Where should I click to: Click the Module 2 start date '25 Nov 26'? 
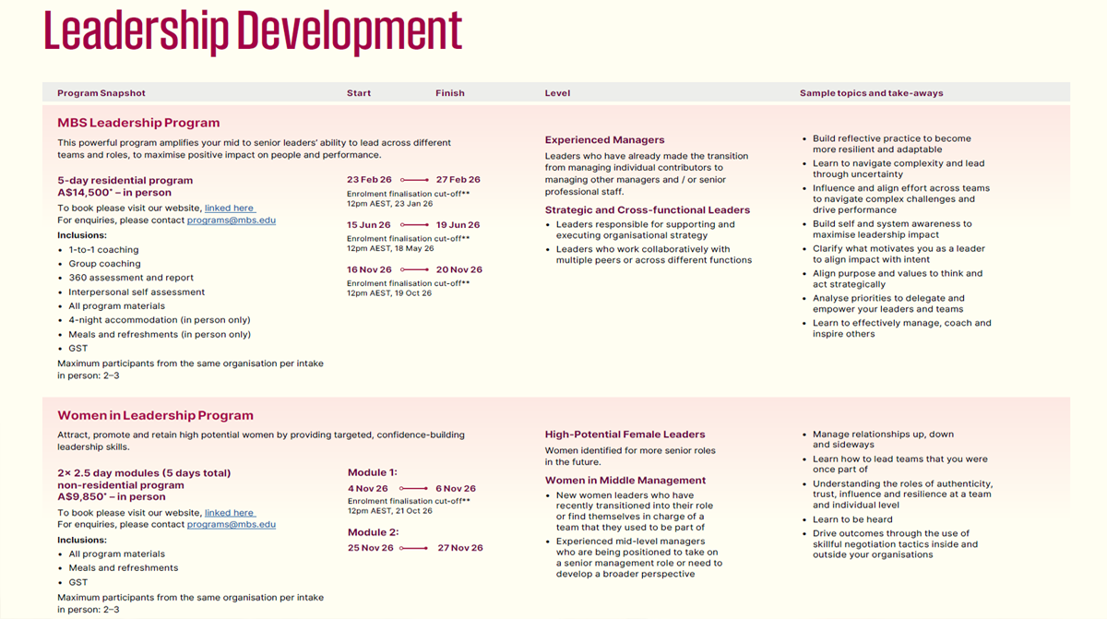[371, 548]
